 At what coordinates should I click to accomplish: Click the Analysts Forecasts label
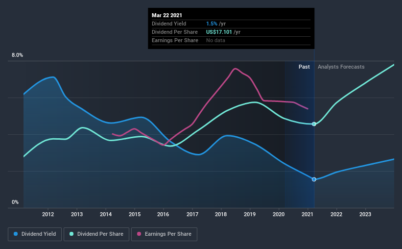[341, 67]
